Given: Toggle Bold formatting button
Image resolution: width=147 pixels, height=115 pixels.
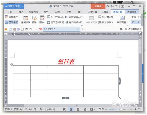Looking at the screenshot, I should 133,22.
